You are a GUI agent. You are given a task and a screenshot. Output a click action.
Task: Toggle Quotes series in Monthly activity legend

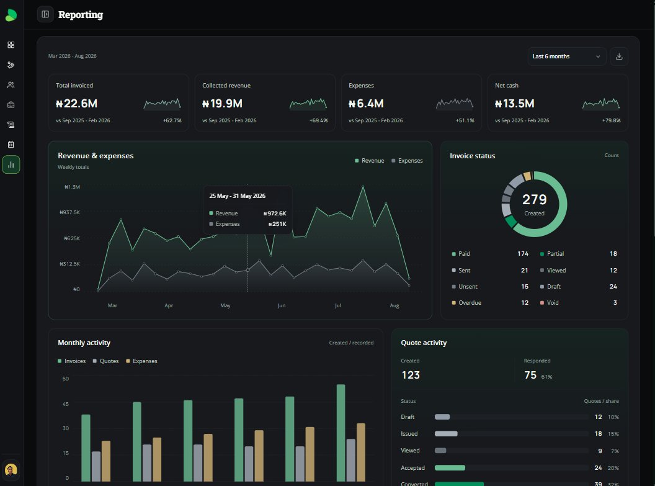tap(105, 361)
